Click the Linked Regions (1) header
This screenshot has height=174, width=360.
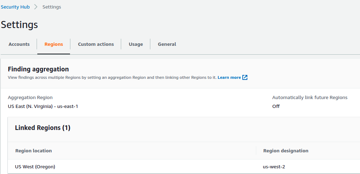(43, 128)
